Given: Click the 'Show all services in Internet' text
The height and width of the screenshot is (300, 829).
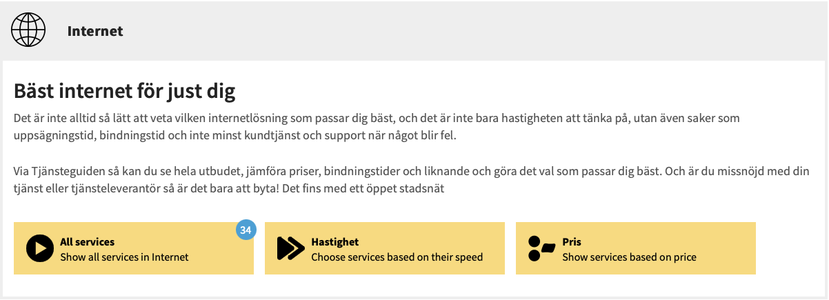Looking at the screenshot, I should point(124,257).
